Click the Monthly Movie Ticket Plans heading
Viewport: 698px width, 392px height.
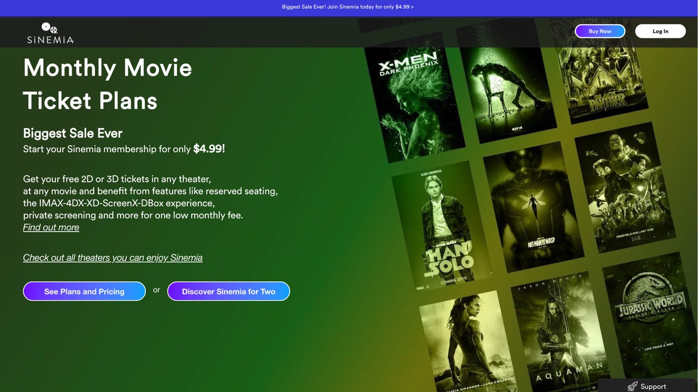click(x=108, y=84)
